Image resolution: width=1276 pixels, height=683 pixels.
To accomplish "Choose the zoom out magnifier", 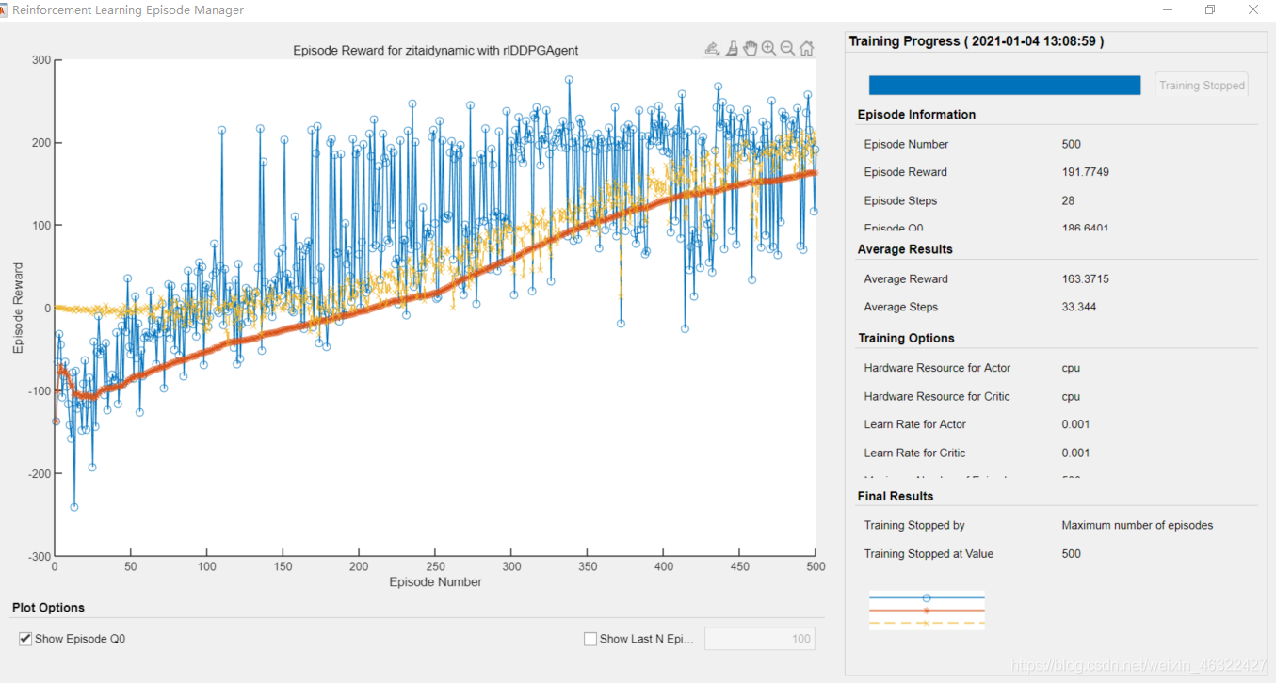I will point(787,49).
